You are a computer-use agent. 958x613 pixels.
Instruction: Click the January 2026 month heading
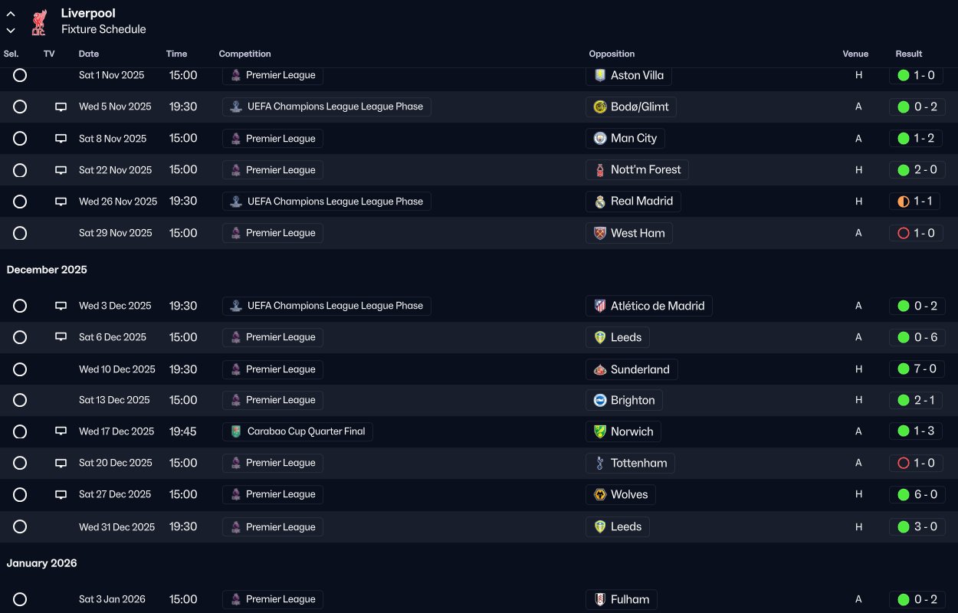tap(42, 563)
